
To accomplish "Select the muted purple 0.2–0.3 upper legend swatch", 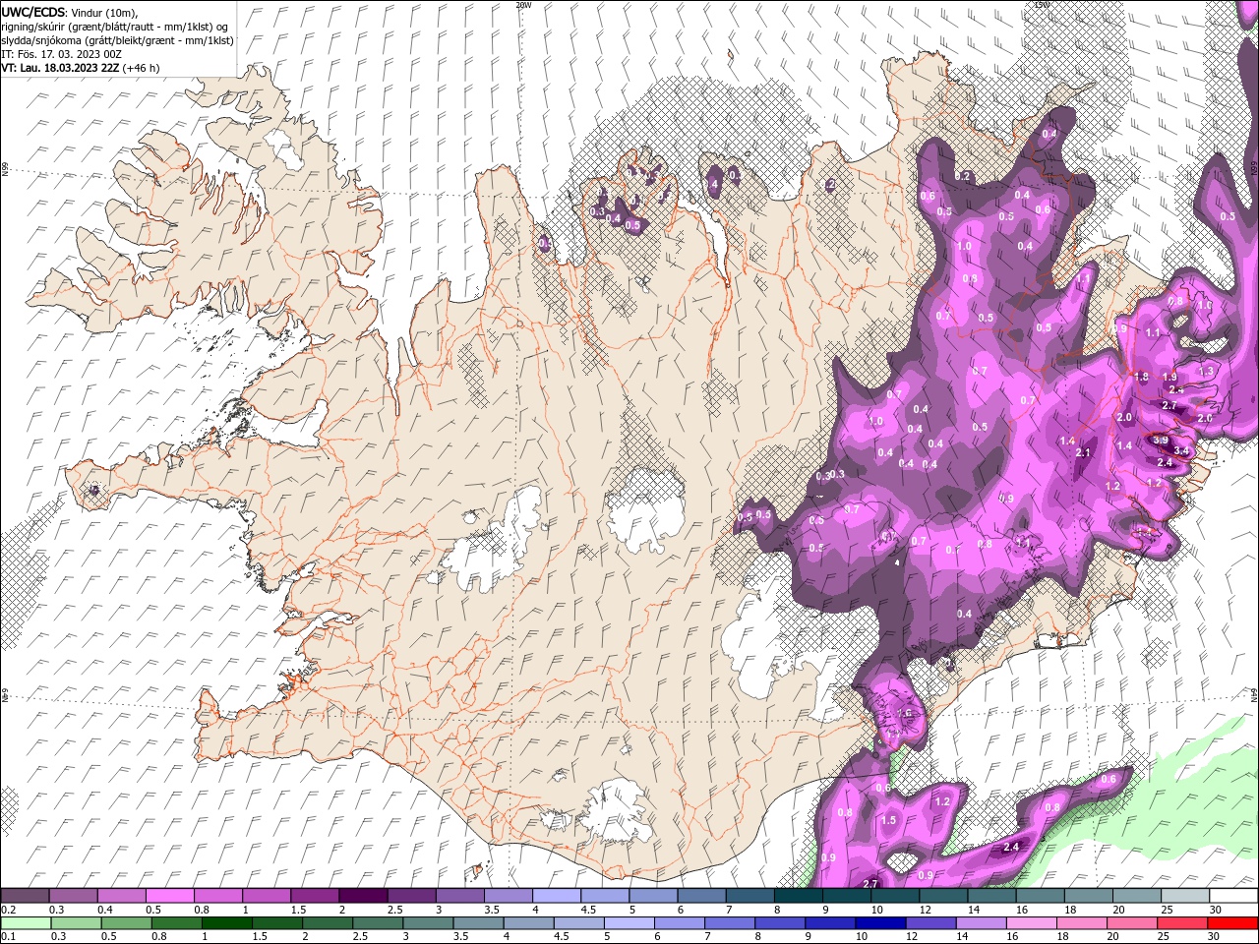I will click(25, 896).
